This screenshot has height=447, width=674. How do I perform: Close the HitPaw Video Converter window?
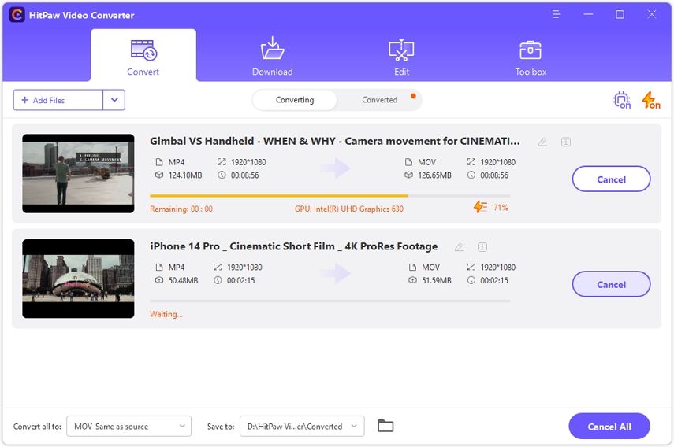click(x=652, y=15)
